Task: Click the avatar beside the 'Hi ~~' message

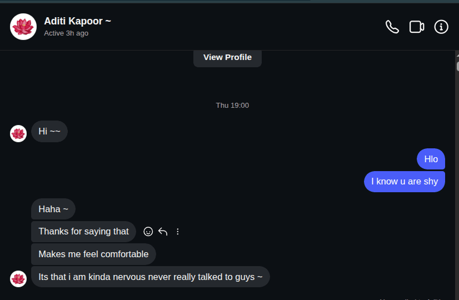Action: coord(18,133)
